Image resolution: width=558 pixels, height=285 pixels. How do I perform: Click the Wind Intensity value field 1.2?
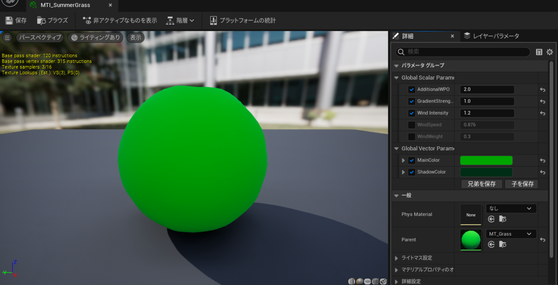[x=487, y=113]
